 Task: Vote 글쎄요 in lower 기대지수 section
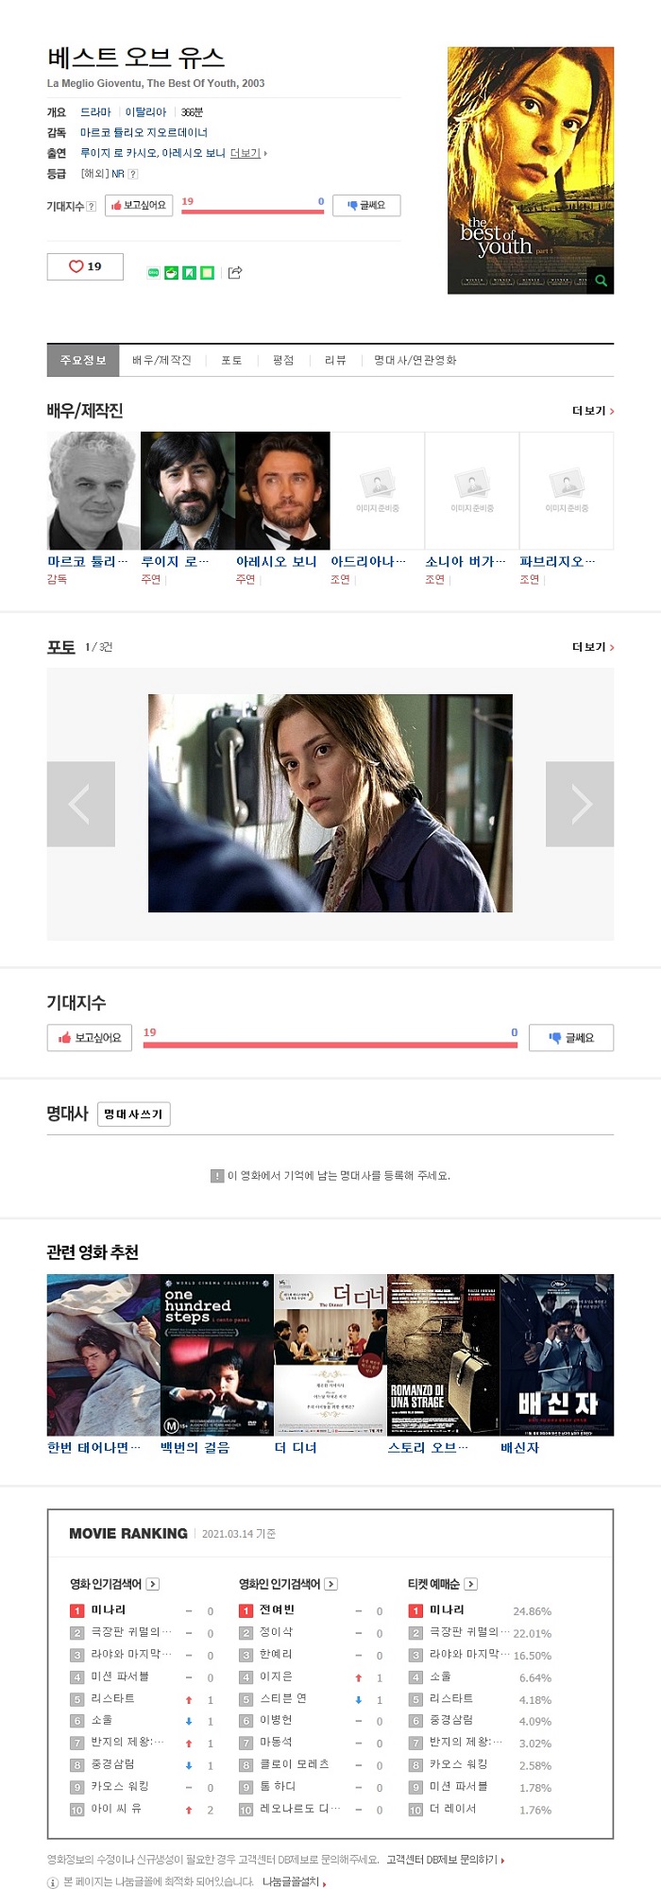pyautogui.click(x=571, y=1037)
